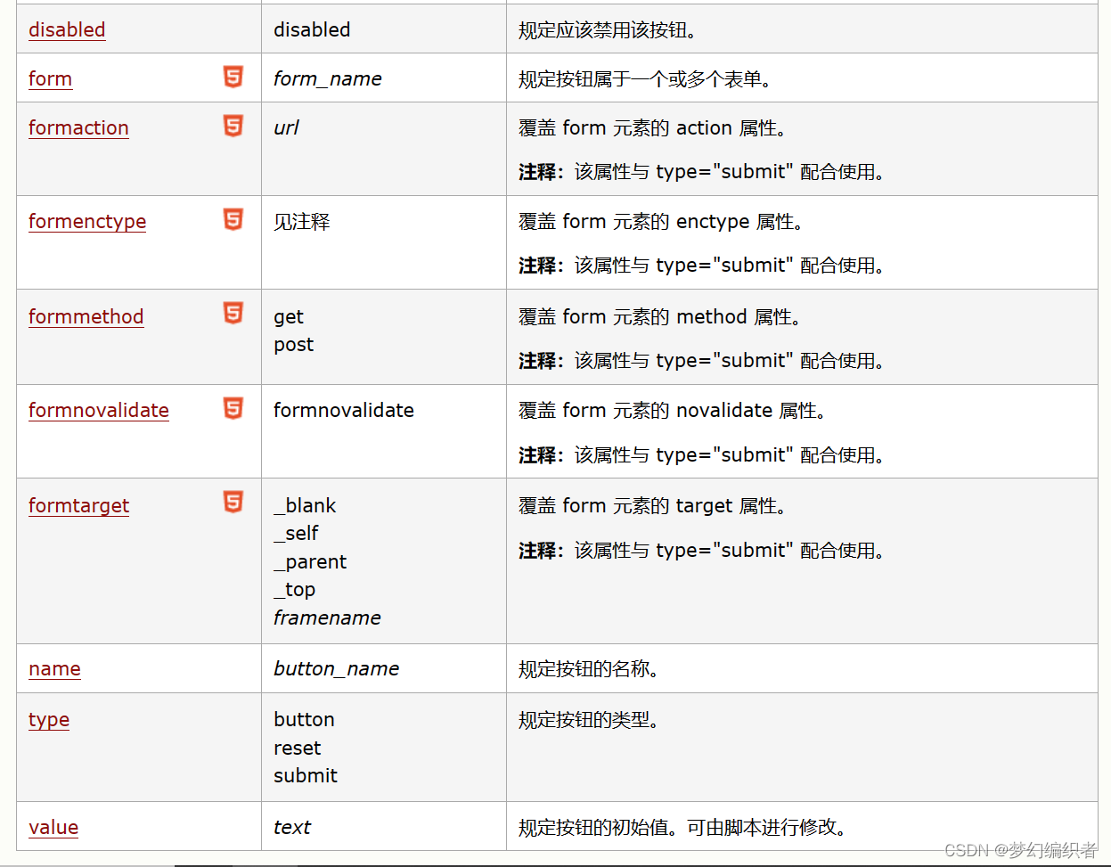Open the formnovalidate attribute link
This screenshot has width=1111, height=867.
(99, 410)
